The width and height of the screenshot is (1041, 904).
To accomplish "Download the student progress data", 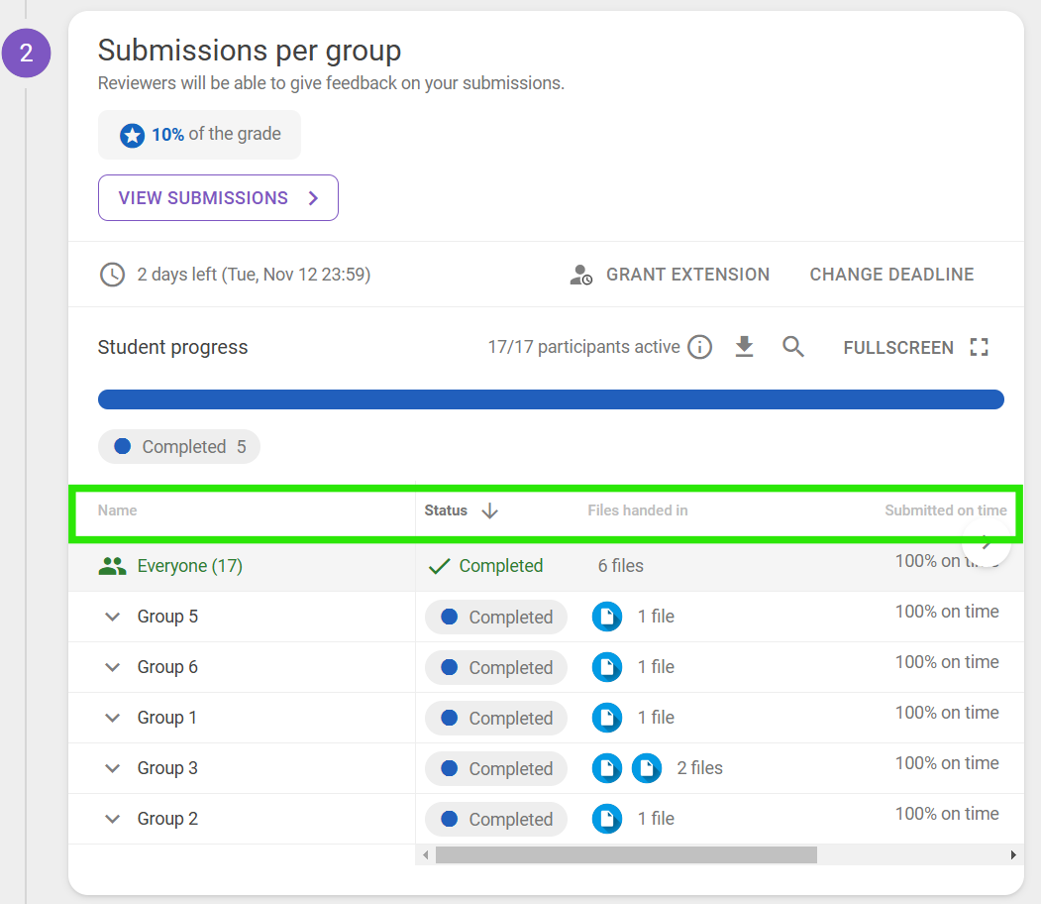I will click(x=745, y=347).
